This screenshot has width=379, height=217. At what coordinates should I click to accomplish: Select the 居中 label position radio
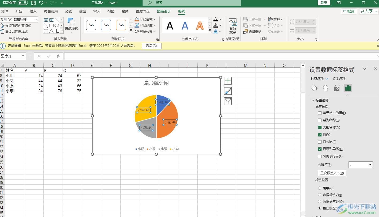pyautogui.click(x=320, y=188)
